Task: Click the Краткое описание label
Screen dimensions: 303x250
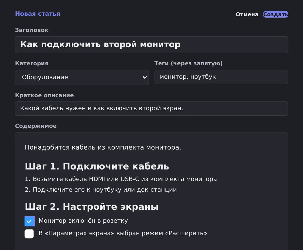Action: pos(44,95)
